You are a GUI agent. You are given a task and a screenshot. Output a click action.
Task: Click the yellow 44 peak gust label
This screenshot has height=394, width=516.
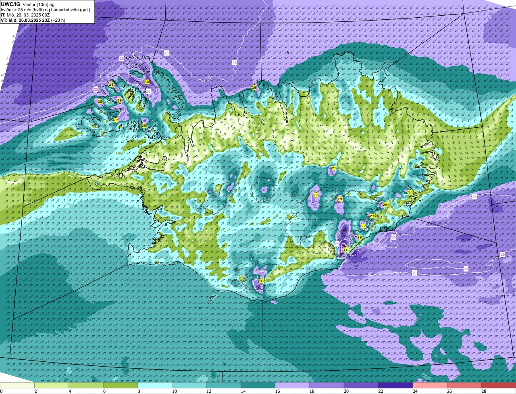click(345, 250)
